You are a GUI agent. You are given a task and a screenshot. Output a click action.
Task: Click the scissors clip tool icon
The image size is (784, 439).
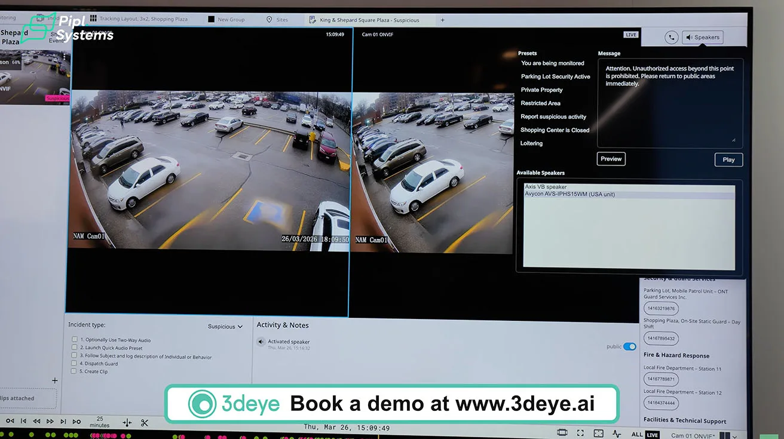click(x=145, y=422)
